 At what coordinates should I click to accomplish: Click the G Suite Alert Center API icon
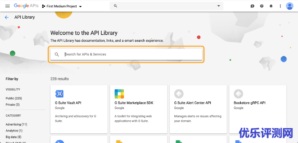179,94
